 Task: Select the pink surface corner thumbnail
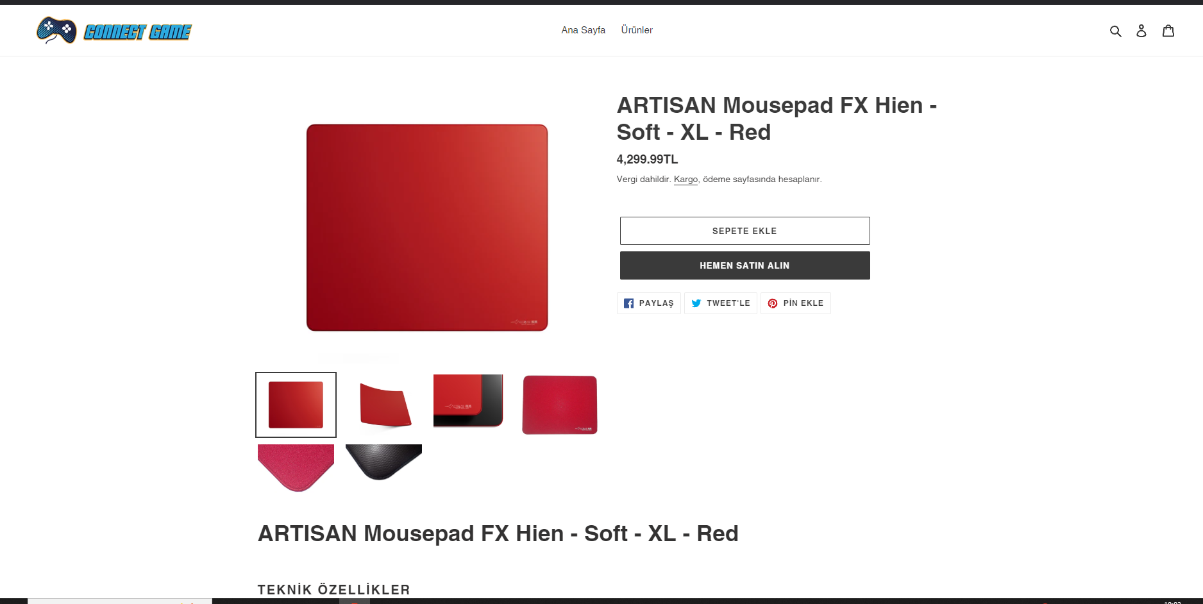[x=296, y=468]
